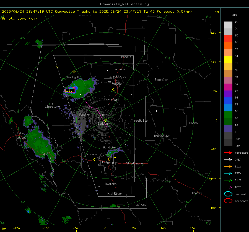The height and width of the screenshot is (232, 249).
Task: Click the red forecast arrow in legend
Action: (x=228, y=153)
